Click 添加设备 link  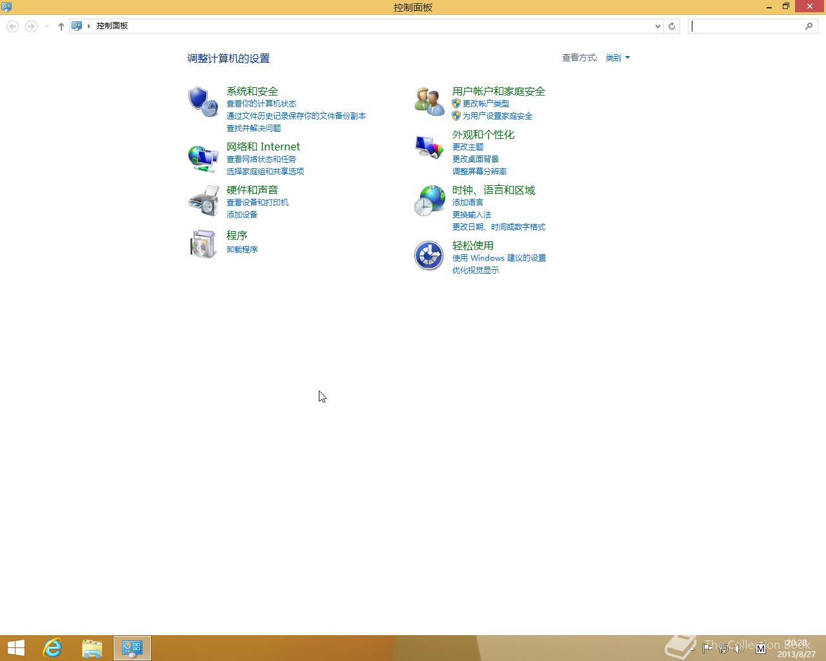coord(242,214)
